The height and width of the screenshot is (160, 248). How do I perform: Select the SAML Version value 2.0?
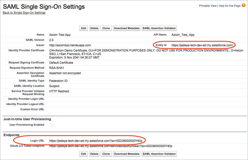coord(51,40)
